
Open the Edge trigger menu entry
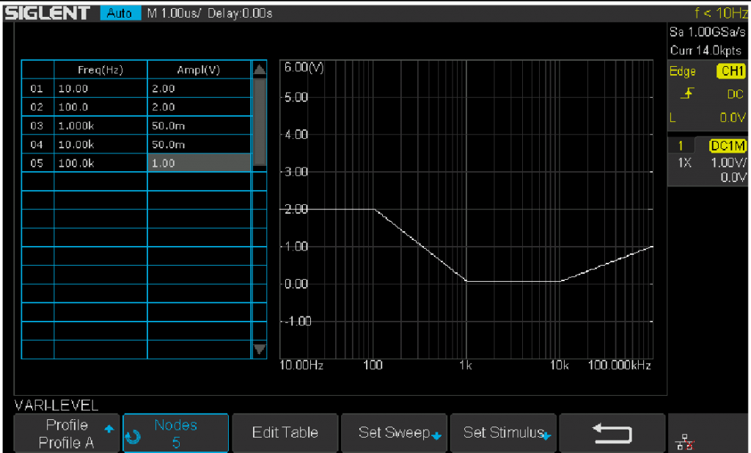coord(682,71)
